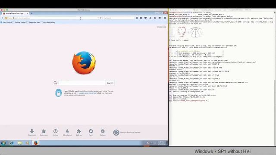Open Windows Explorer folder on taskbar

click(20, 143)
